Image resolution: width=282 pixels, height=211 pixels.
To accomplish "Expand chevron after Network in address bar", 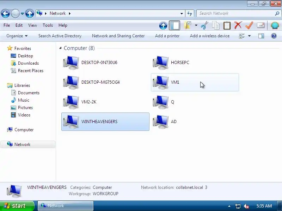I will (70, 13).
